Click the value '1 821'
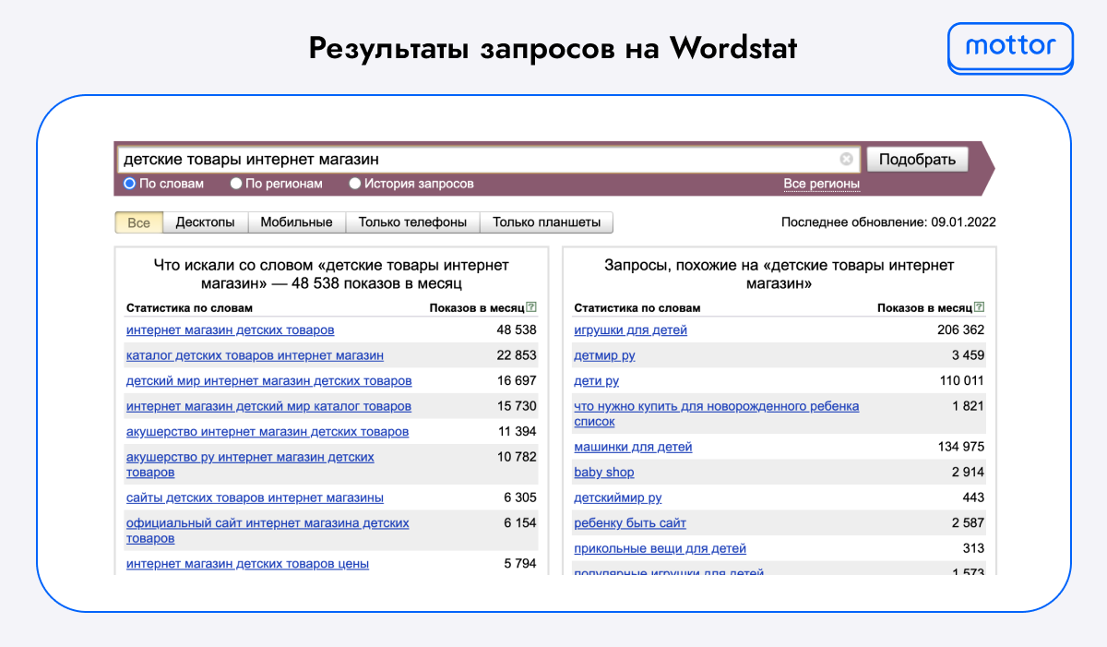 [968, 406]
